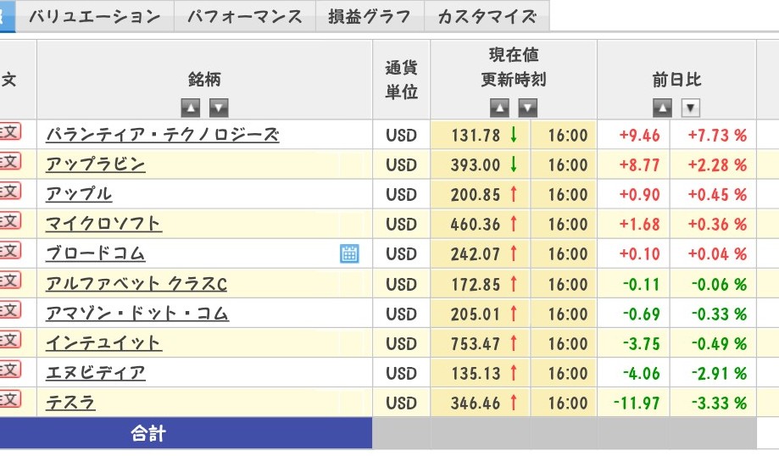View マイクロソフト stock details
Viewport: 779px width, 456px height.
click(103, 224)
